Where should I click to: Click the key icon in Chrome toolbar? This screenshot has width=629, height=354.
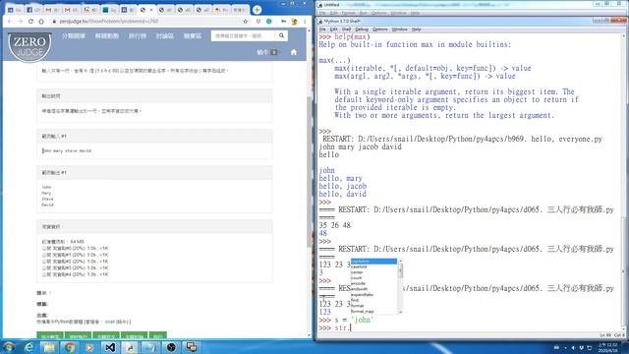click(x=283, y=22)
